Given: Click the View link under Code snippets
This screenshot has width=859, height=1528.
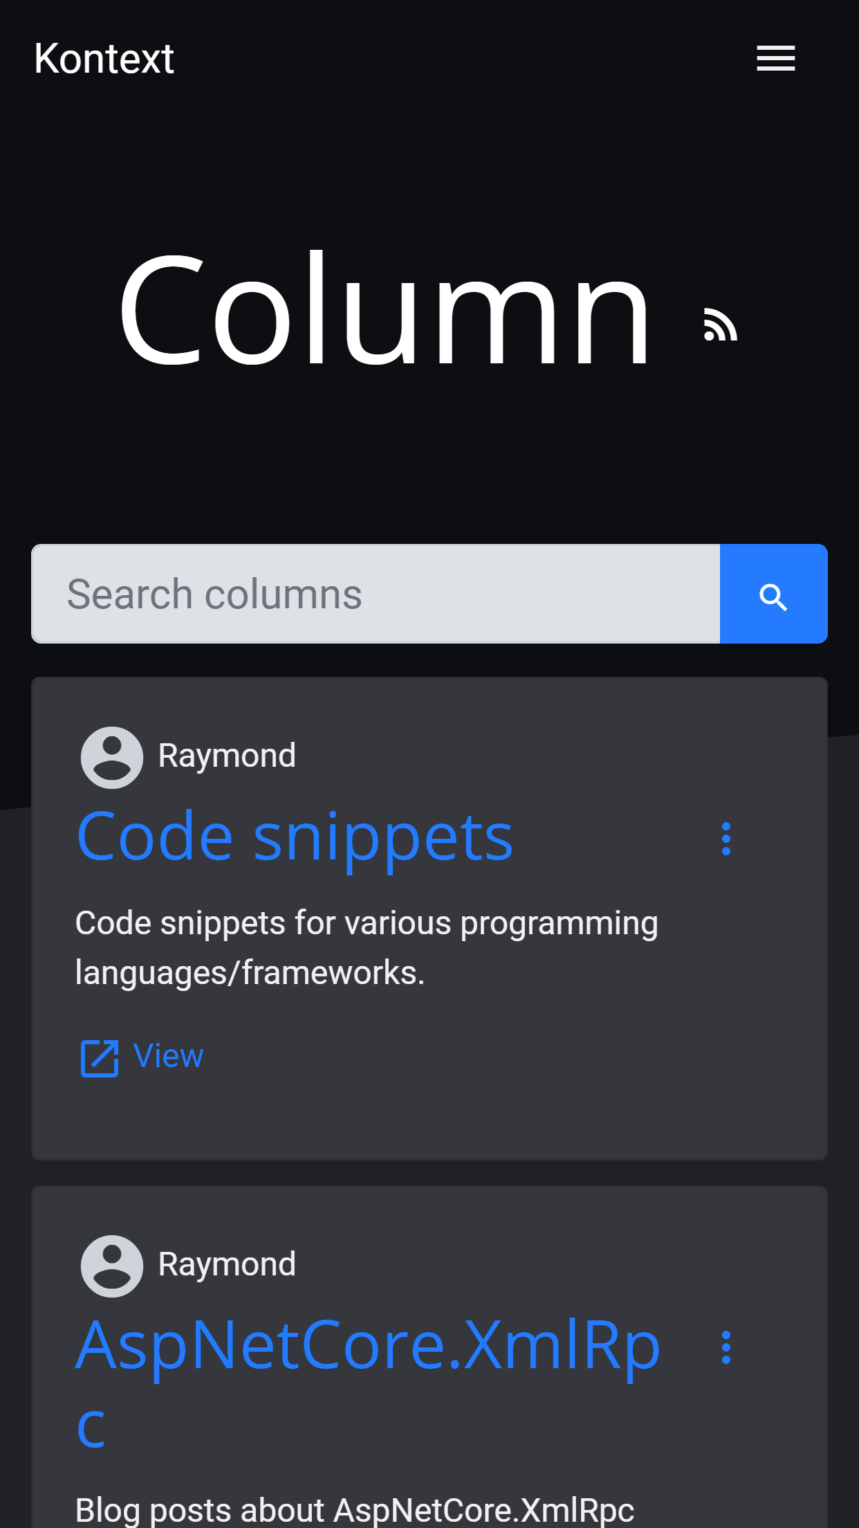Looking at the screenshot, I should (x=168, y=1056).
